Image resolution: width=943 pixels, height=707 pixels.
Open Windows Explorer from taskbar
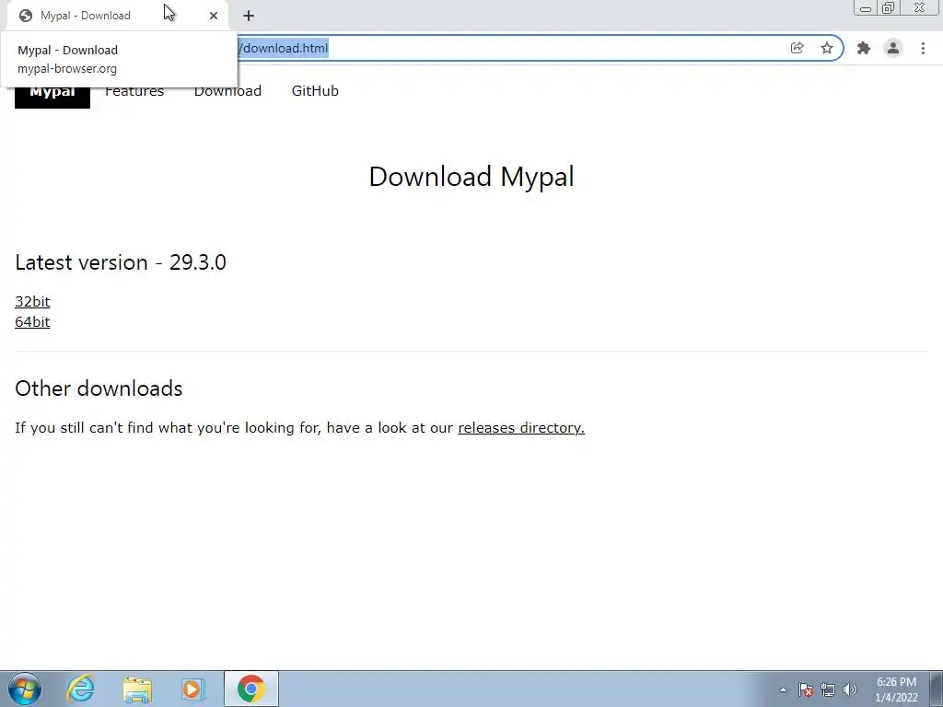point(137,689)
